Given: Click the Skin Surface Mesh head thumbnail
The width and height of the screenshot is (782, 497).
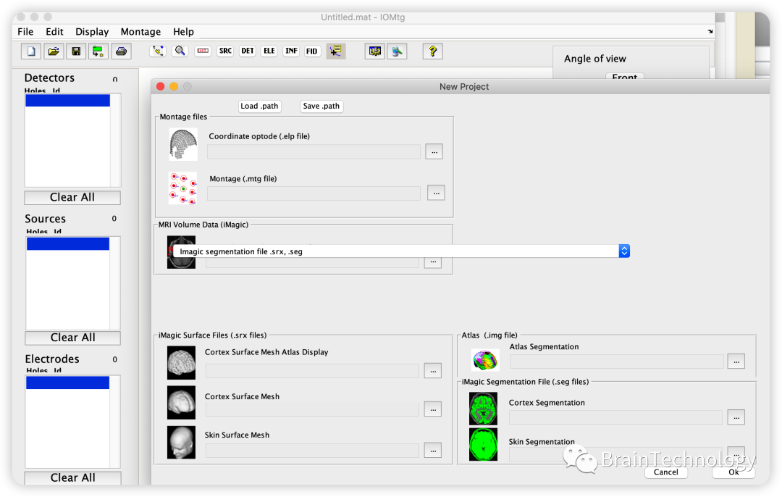Looking at the screenshot, I should tap(182, 443).
